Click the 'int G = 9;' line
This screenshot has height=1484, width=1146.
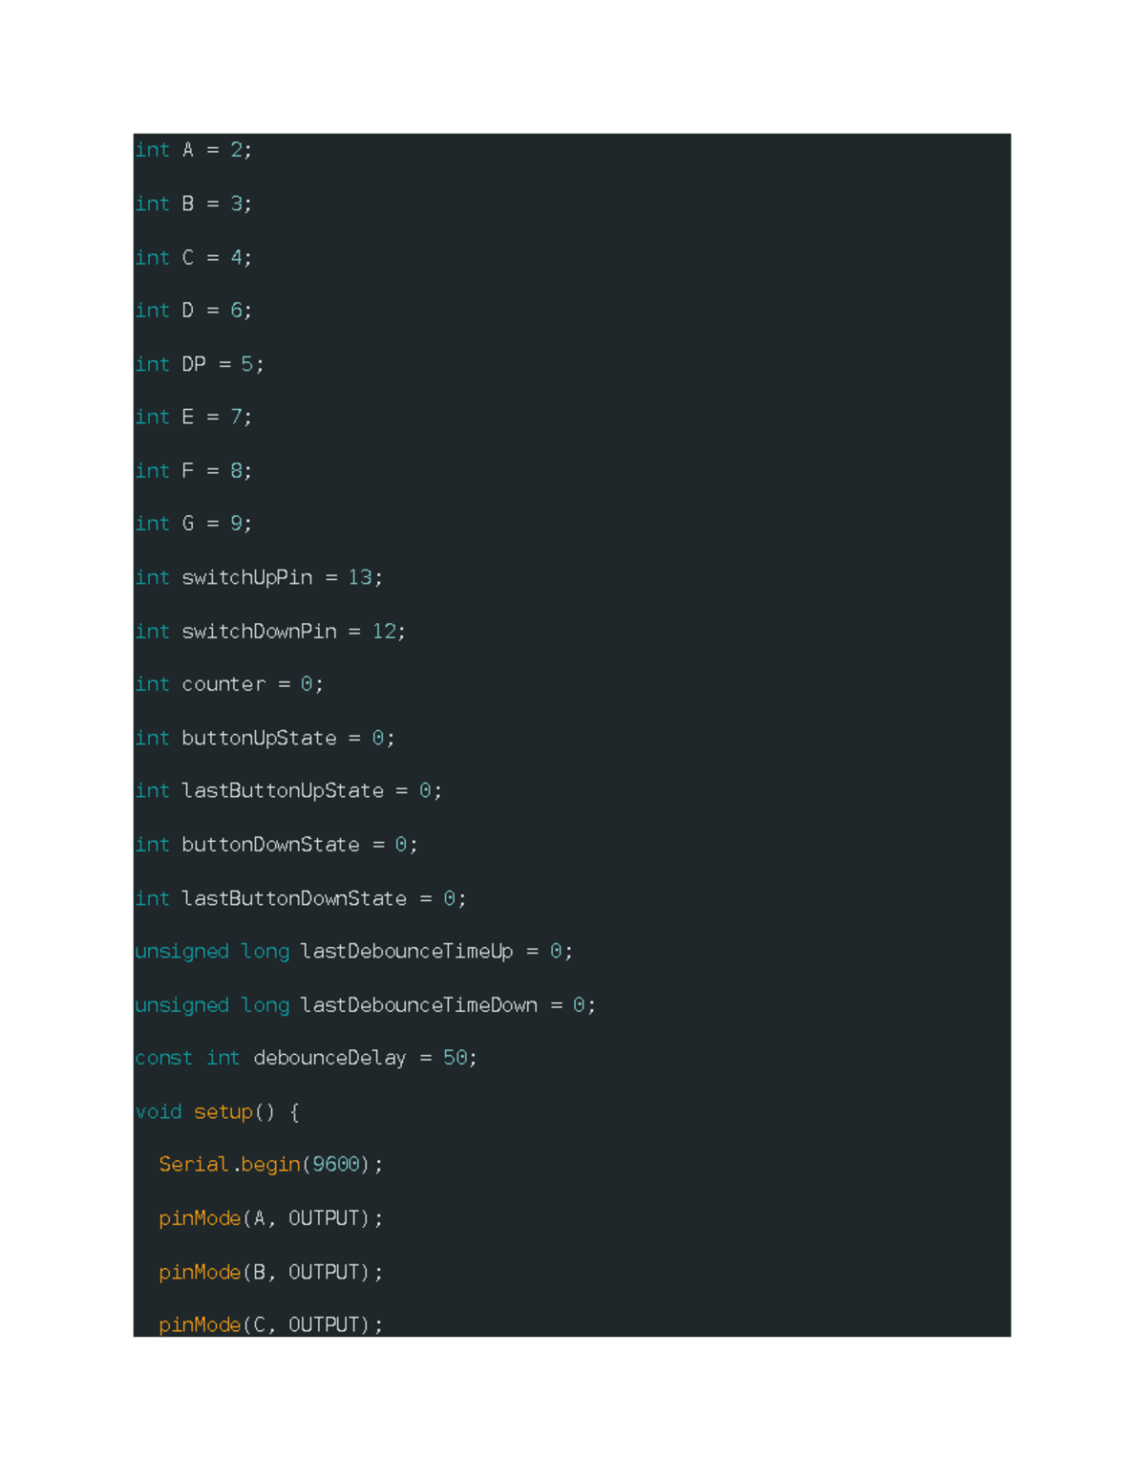click(x=193, y=524)
